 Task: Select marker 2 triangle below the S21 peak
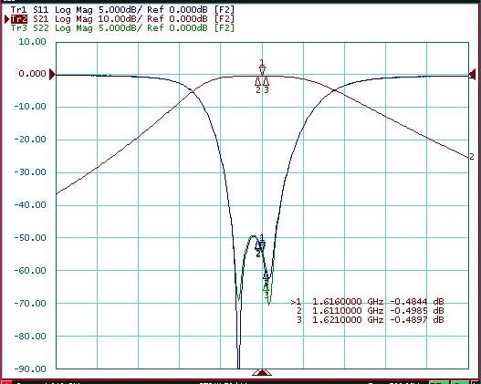tap(258, 85)
